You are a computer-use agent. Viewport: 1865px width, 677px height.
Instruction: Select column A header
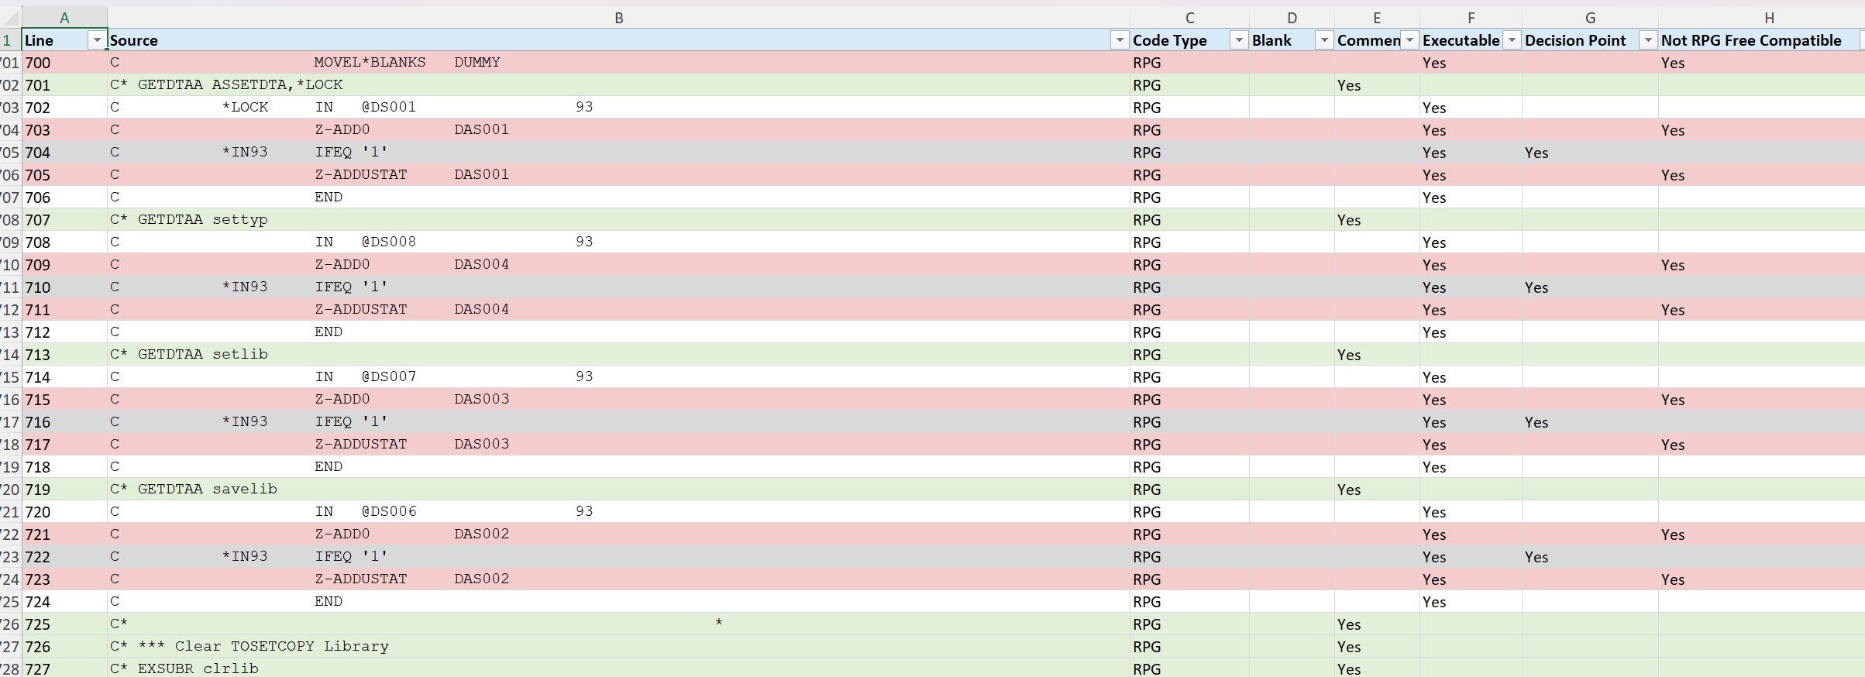[64, 18]
